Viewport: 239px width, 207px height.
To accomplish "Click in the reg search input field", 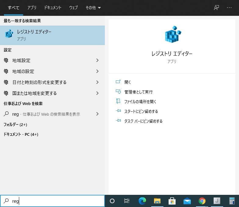I will 52,201.
